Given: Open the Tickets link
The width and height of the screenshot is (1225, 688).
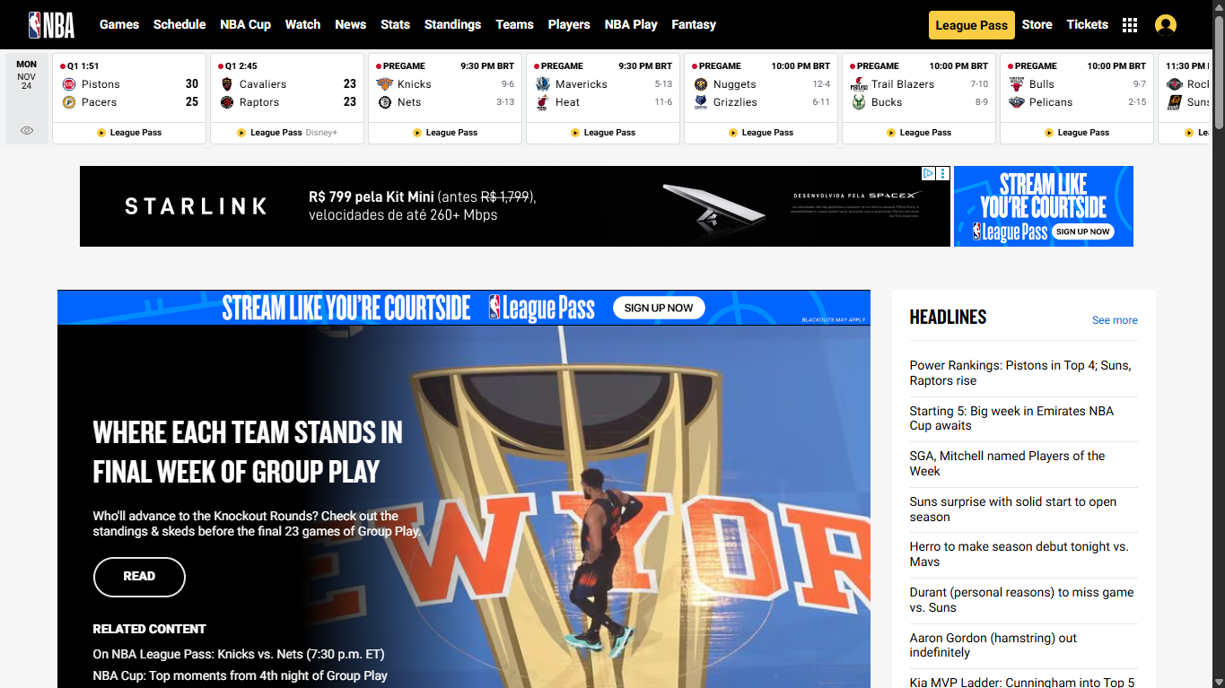Looking at the screenshot, I should click(1088, 24).
